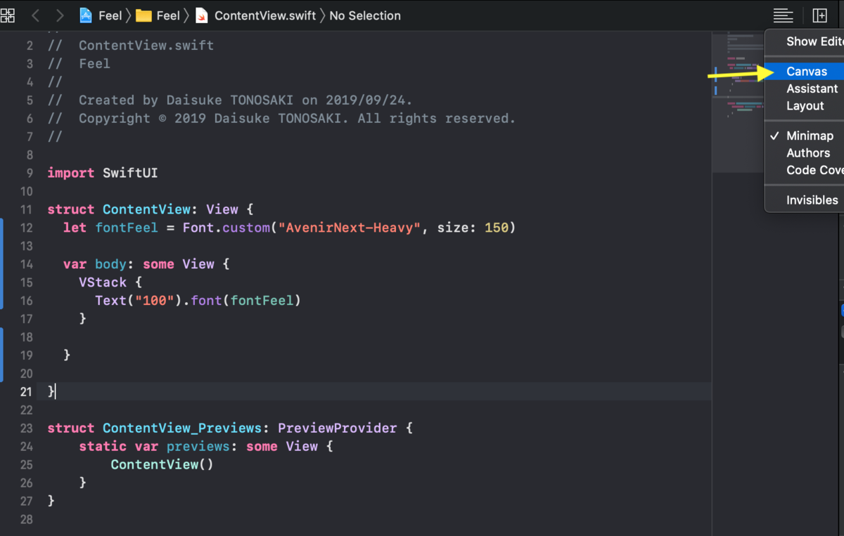Click line number 9 in gutter
Screen dimensions: 844x536
[x=30, y=173]
